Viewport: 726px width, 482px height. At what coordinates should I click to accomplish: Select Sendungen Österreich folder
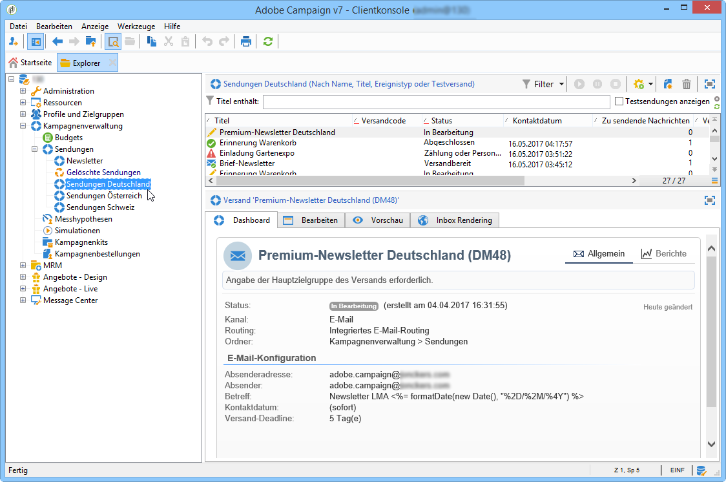click(x=104, y=195)
